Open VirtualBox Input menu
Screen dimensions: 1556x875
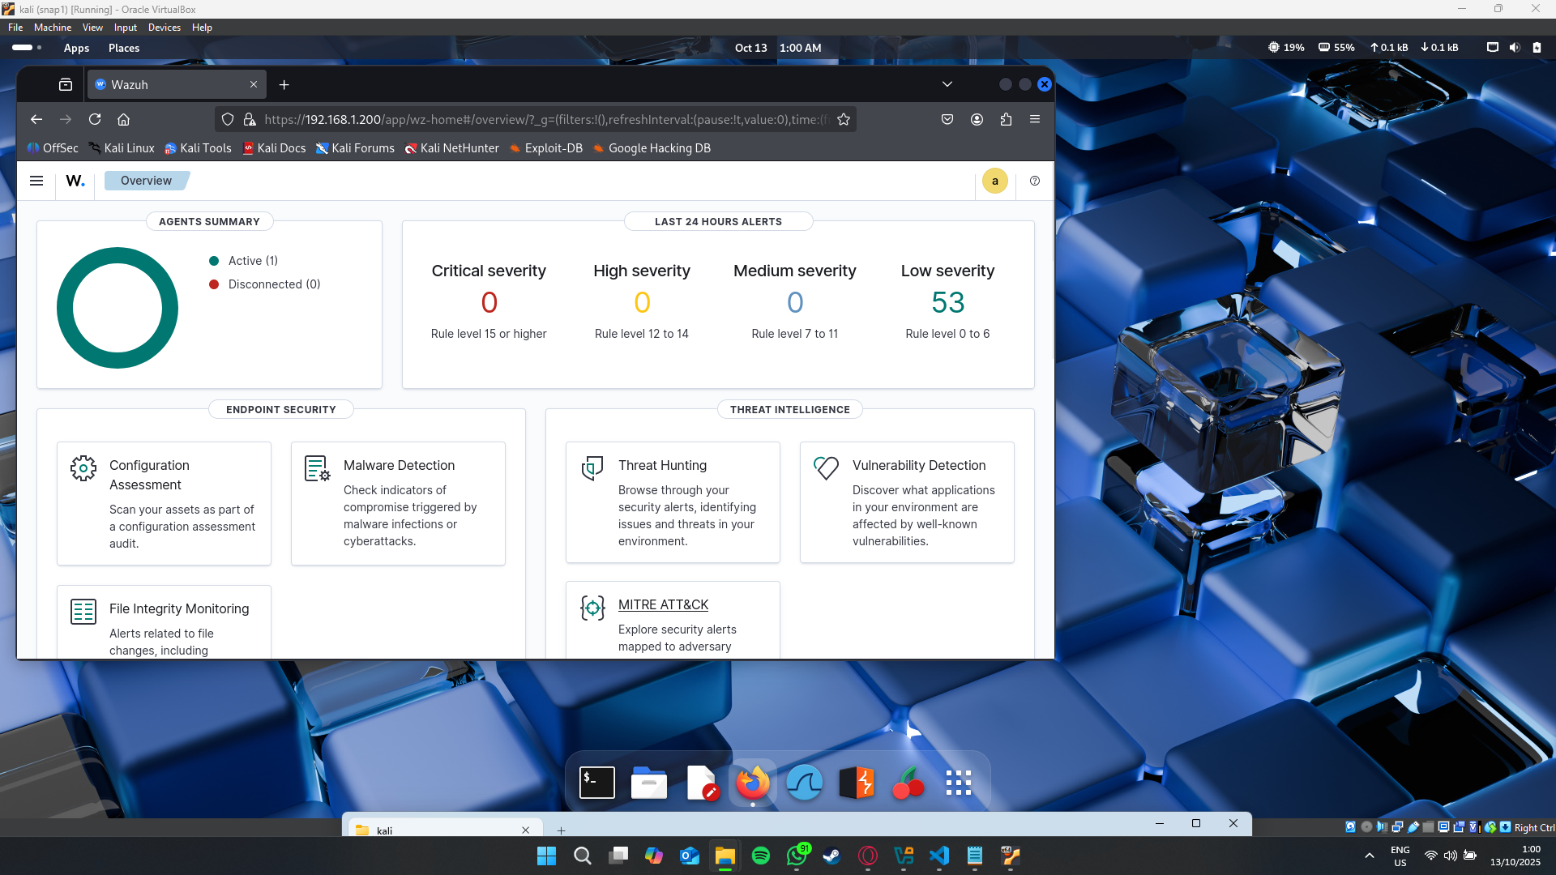[126, 28]
